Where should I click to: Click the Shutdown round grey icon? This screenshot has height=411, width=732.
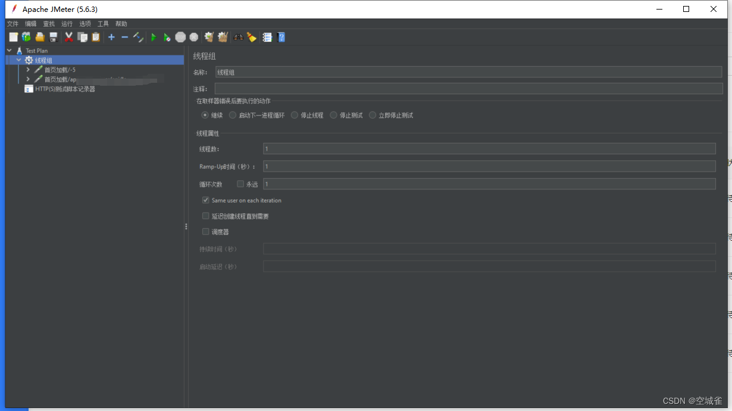pos(193,37)
